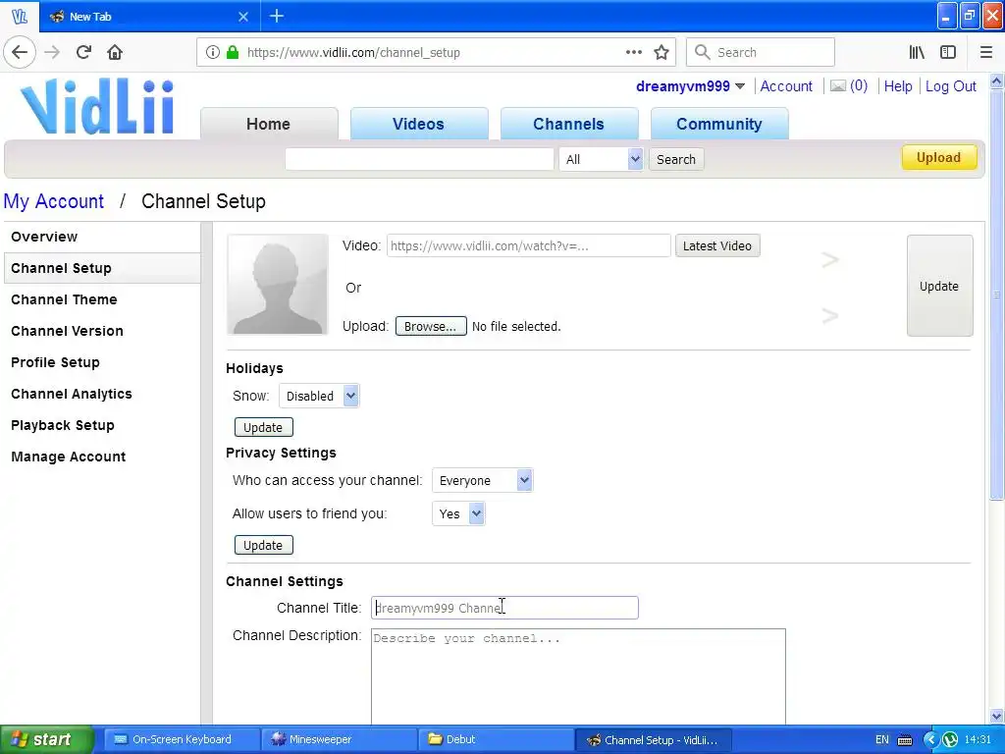The image size is (1005, 754).
Task: Click the browser address bar URL
Action: [353, 53]
